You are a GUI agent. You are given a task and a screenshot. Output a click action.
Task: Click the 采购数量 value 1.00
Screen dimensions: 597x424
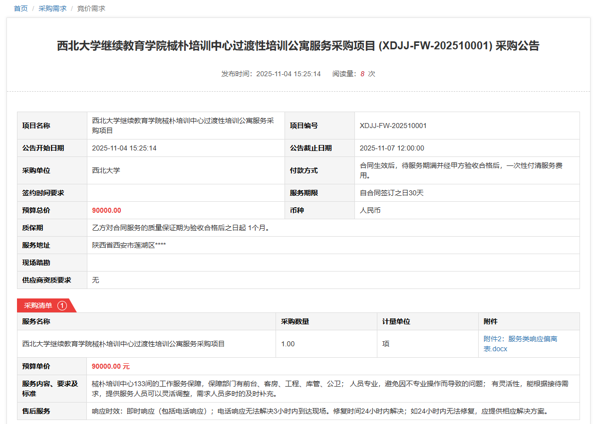point(288,344)
